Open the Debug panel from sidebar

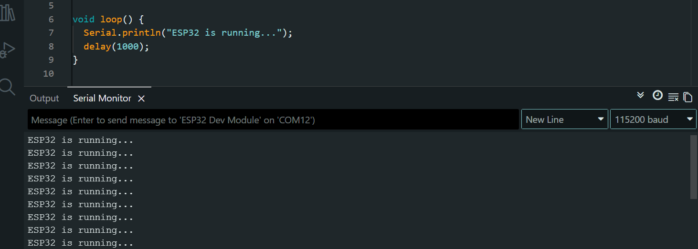[x=8, y=50]
